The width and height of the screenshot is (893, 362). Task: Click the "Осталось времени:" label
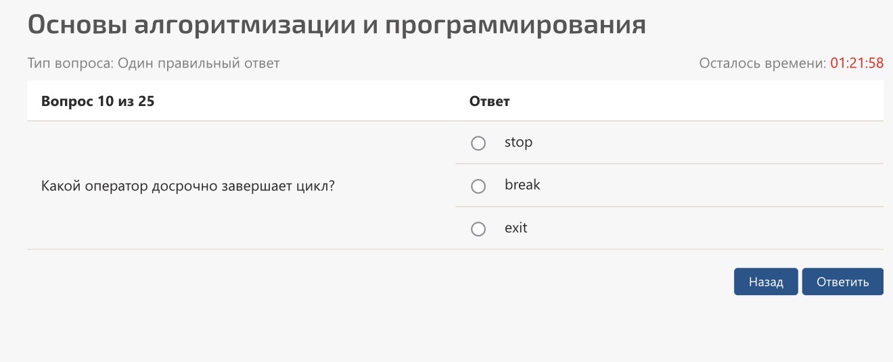[762, 63]
